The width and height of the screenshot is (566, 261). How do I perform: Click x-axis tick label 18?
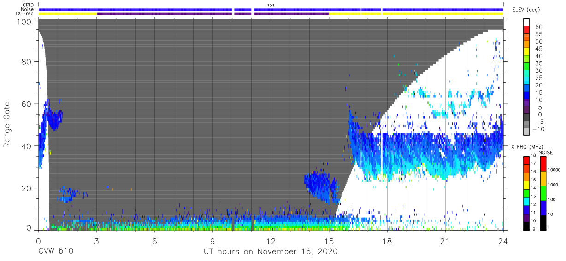point(387,241)
